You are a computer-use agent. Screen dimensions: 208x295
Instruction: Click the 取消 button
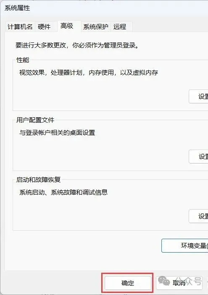tap(179, 283)
